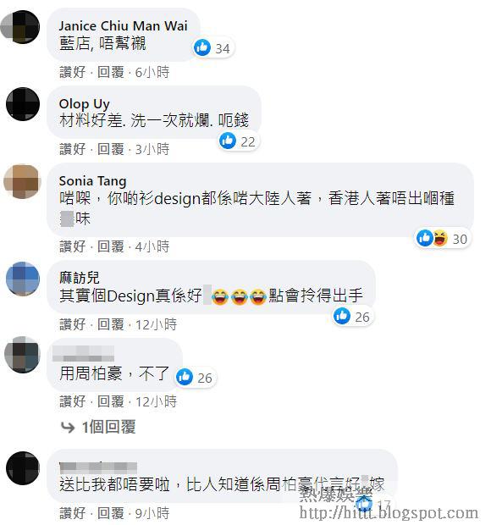Click the reply arrow icon beside 1個回覆

pyautogui.click(x=68, y=428)
